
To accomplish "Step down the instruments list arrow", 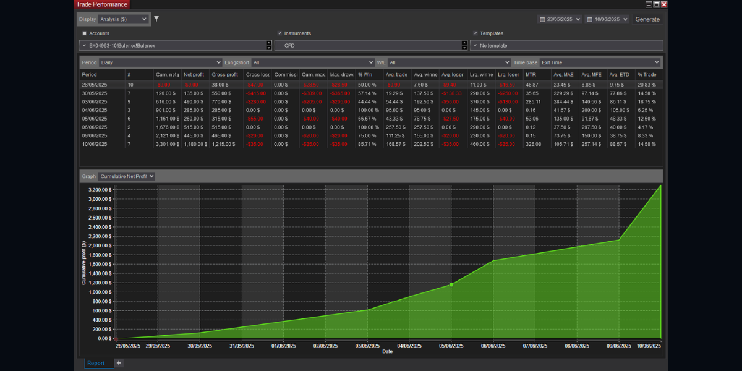I will [464, 48].
